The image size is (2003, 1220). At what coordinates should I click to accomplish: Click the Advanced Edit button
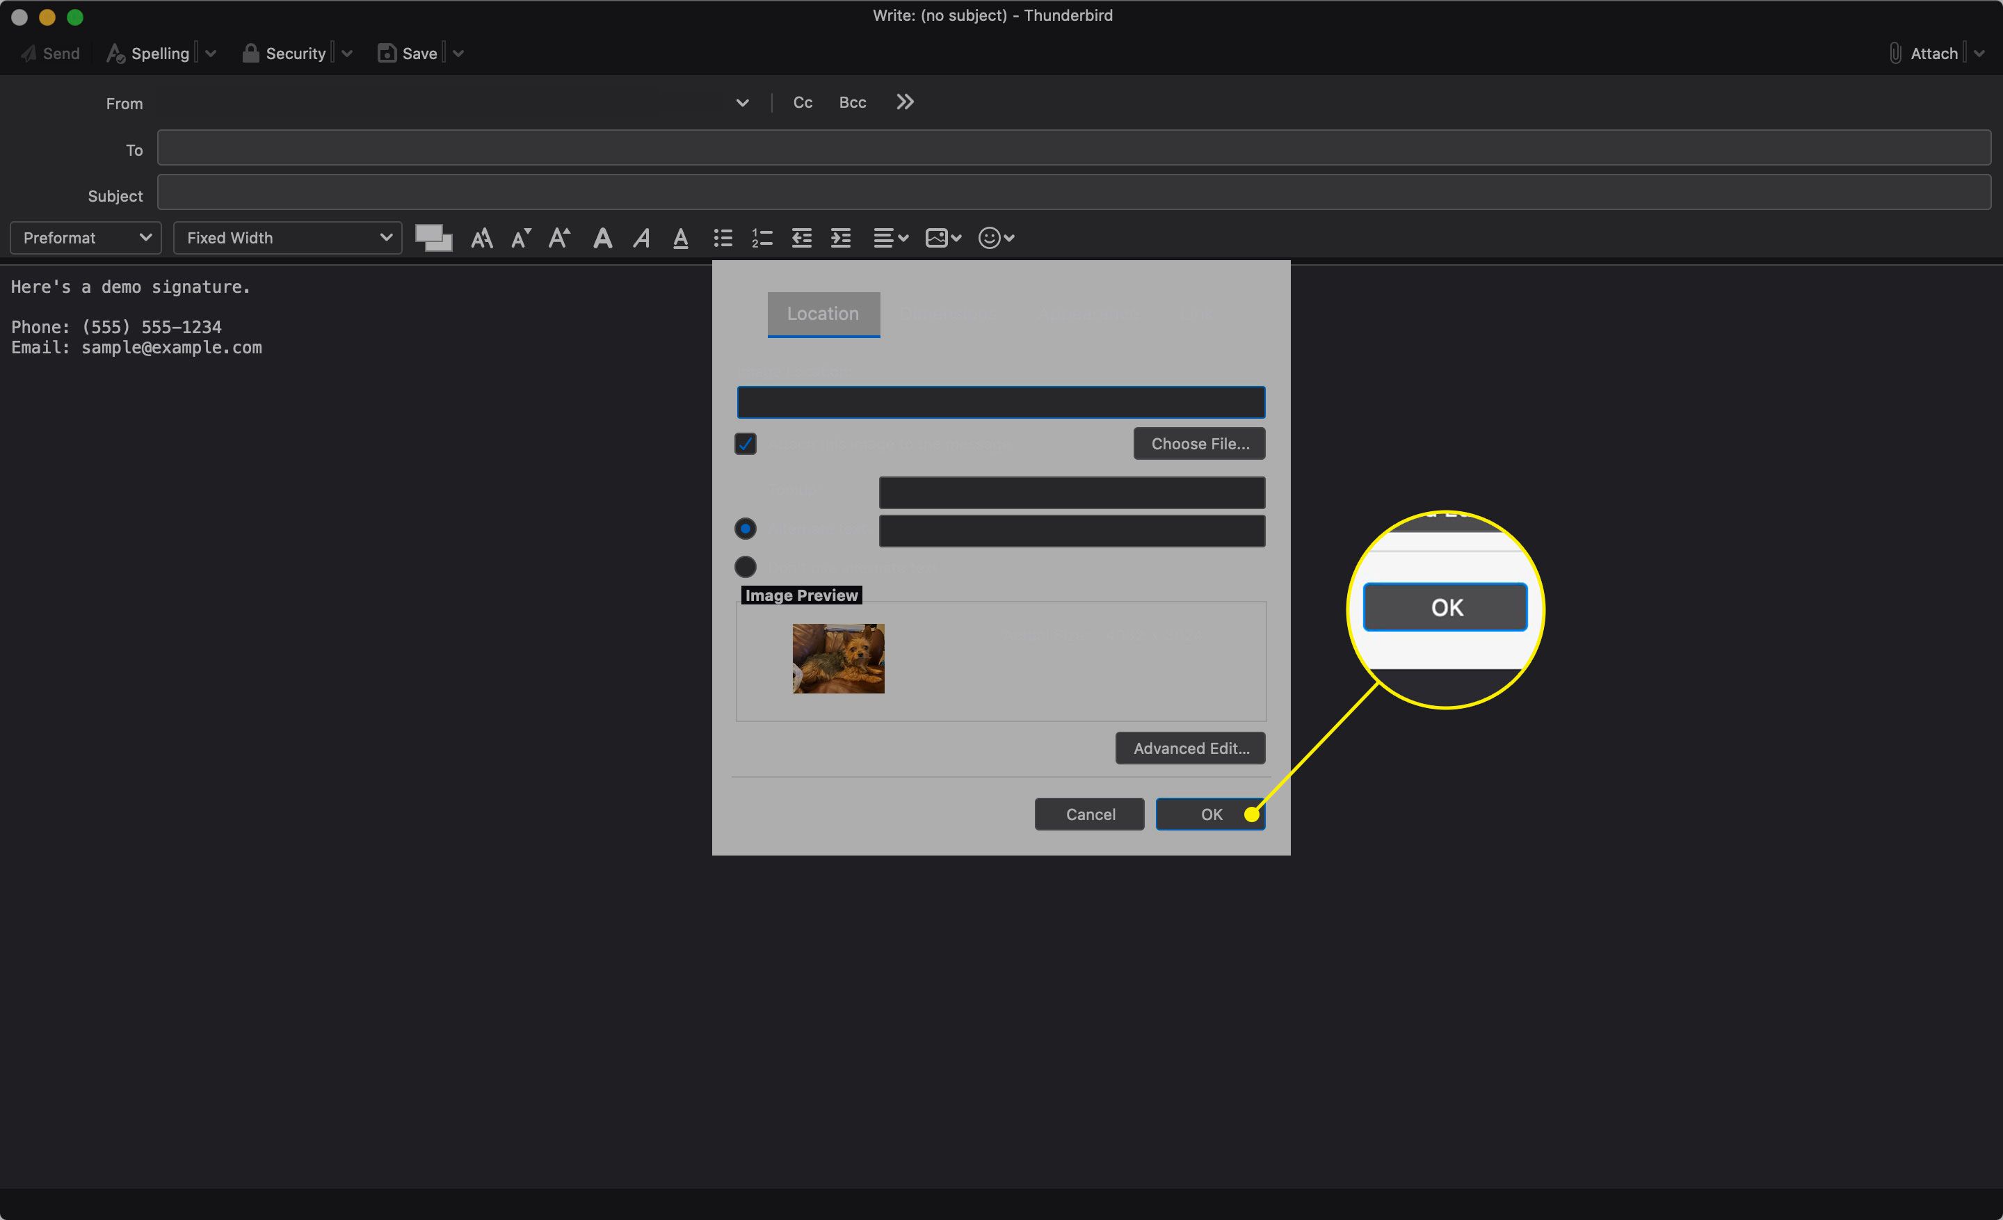pyautogui.click(x=1192, y=746)
